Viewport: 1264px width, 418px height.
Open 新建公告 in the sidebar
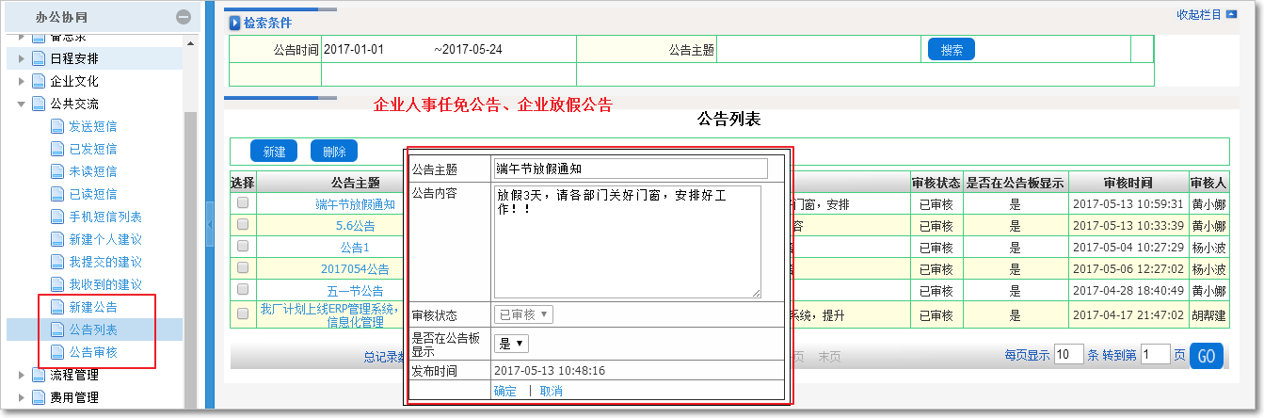93,307
